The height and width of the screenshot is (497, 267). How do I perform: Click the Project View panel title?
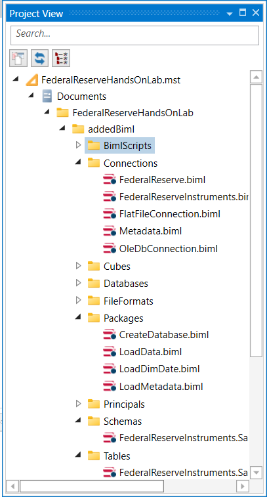coord(37,14)
